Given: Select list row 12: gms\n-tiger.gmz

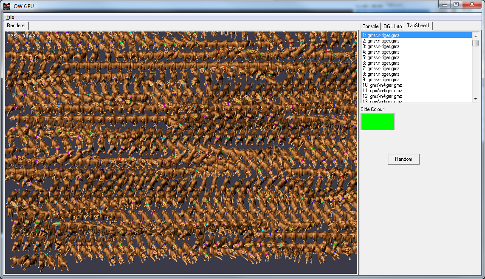Looking at the screenshot, I should (x=417, y=96).
